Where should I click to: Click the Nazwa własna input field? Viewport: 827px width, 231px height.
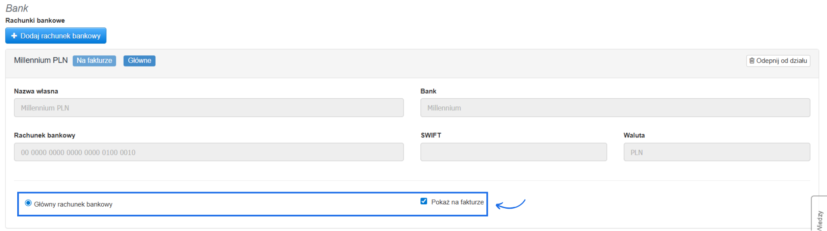pos(208,108)
